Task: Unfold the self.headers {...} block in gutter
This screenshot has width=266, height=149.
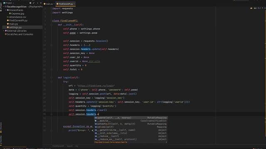Action: [52, 45]
